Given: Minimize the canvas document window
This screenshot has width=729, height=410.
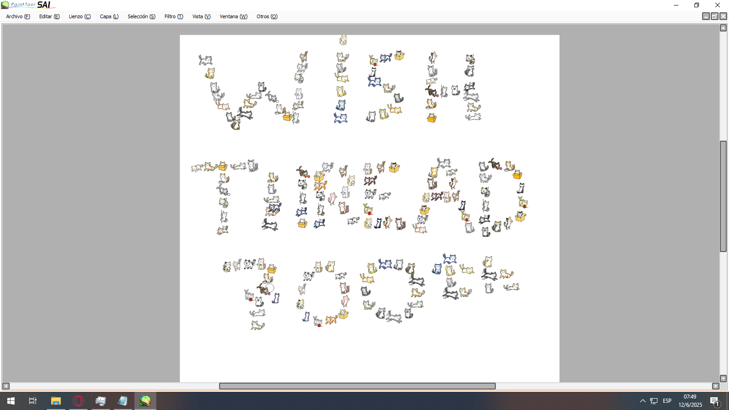Looking at the screenshot, I should (706, 16).
